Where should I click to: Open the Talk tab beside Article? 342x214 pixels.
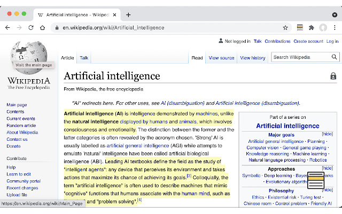coord(84,58)
